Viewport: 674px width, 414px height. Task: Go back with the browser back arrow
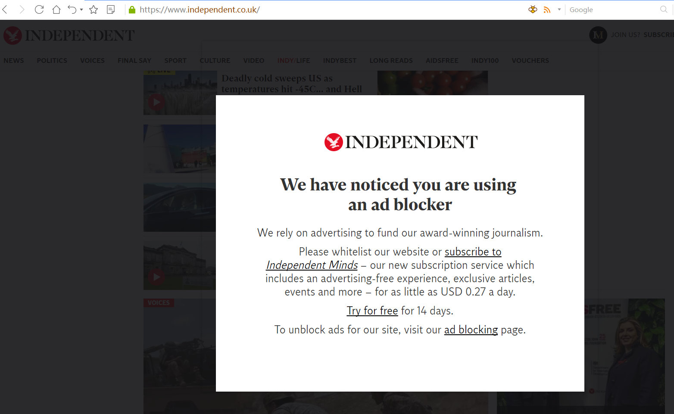coord(5,9)
